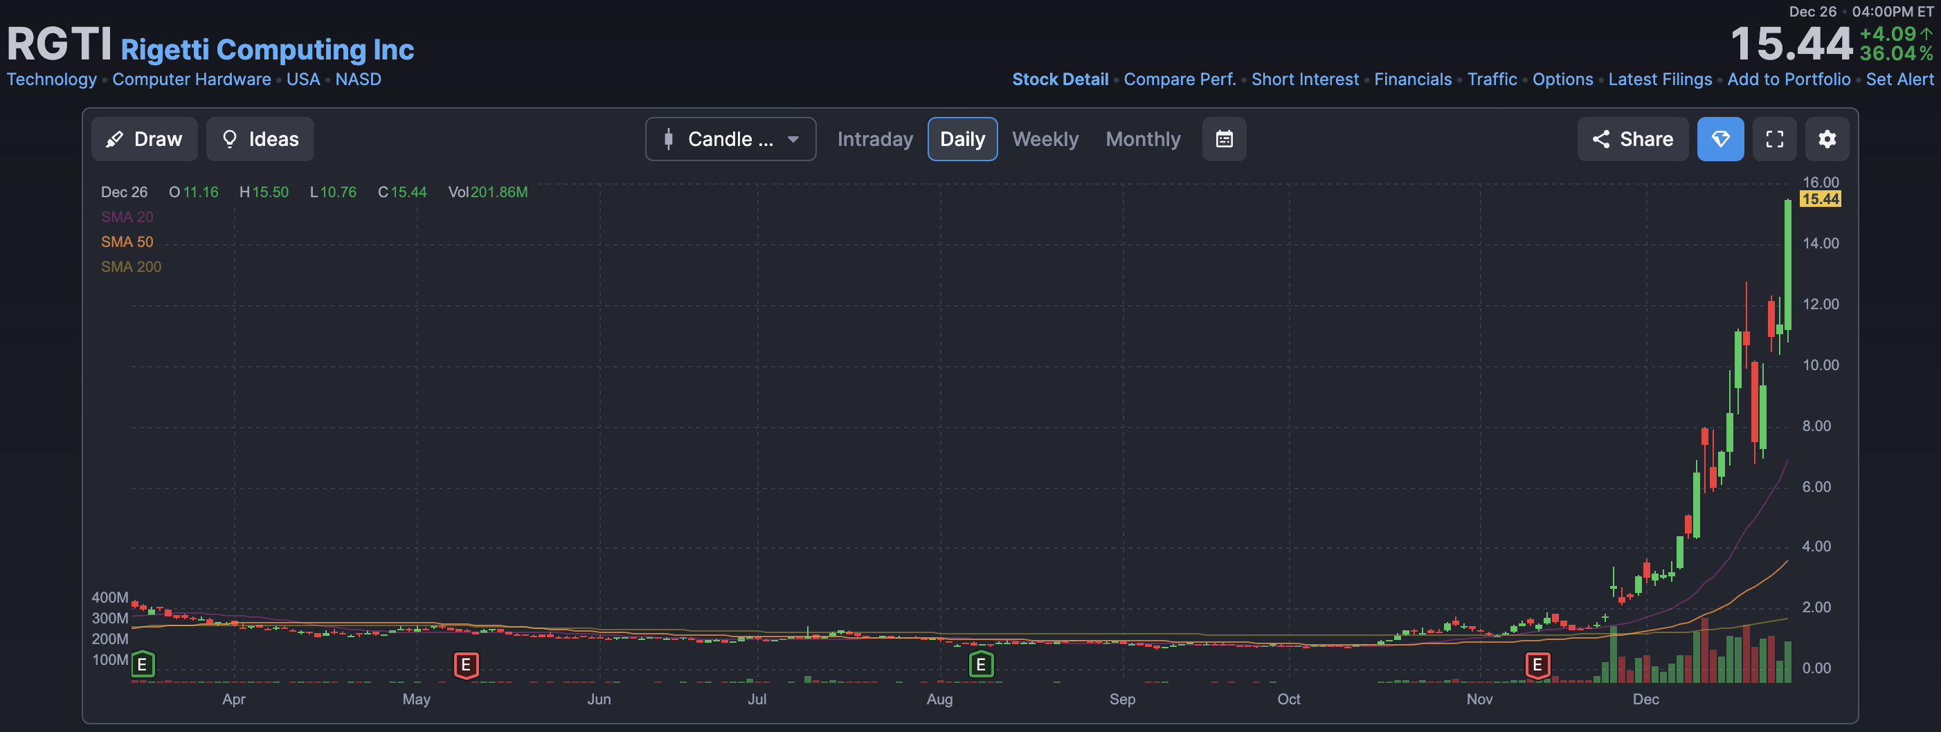The width and height of the screenshot is (1941, 732).
Task: Select the Daily timeframe
Action: pyautogui.click(x=962, y=139)
